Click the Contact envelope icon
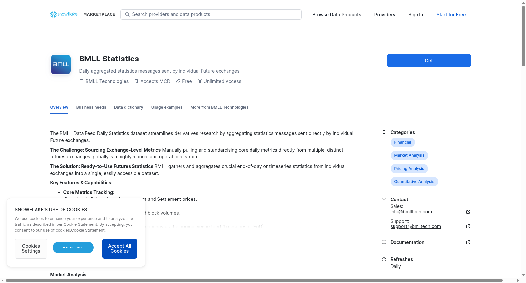Viewport: 526px width, 283px height. point(384,200)
